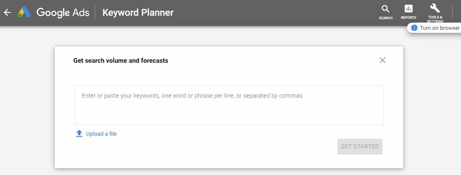This screenshot has height=175, width=461.
Task: Open Search via the magnifier icon
Action: [386, 9]
